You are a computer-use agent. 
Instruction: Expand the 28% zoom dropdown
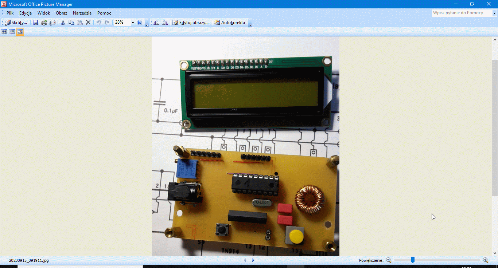133,23
